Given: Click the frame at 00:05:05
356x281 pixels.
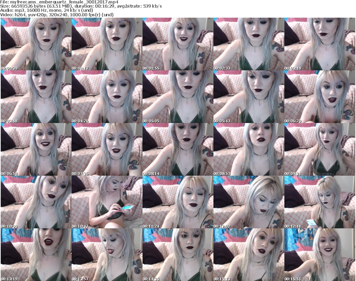Looking at the screenshot, I should (178, 97).
